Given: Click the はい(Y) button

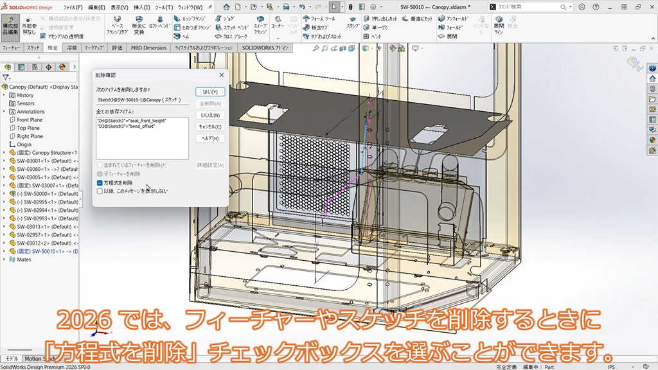Looking at the screenshot, I should 210,92.
